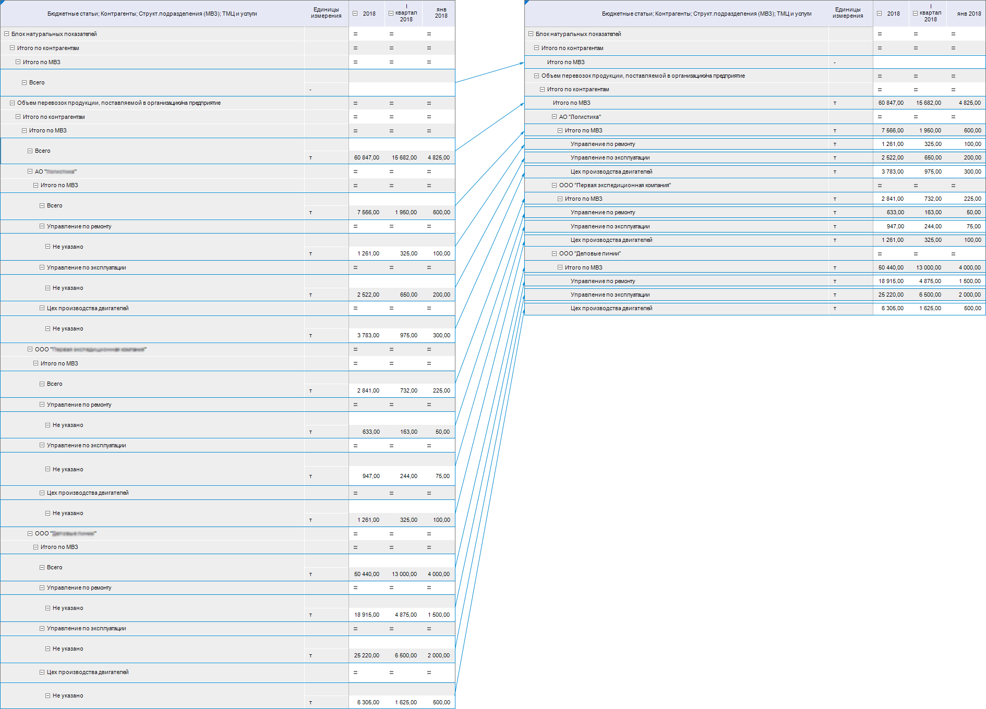Collapse 'I квартал 2018' column in right table header
This screenshot has height=709, width=986.
[915, 14]
